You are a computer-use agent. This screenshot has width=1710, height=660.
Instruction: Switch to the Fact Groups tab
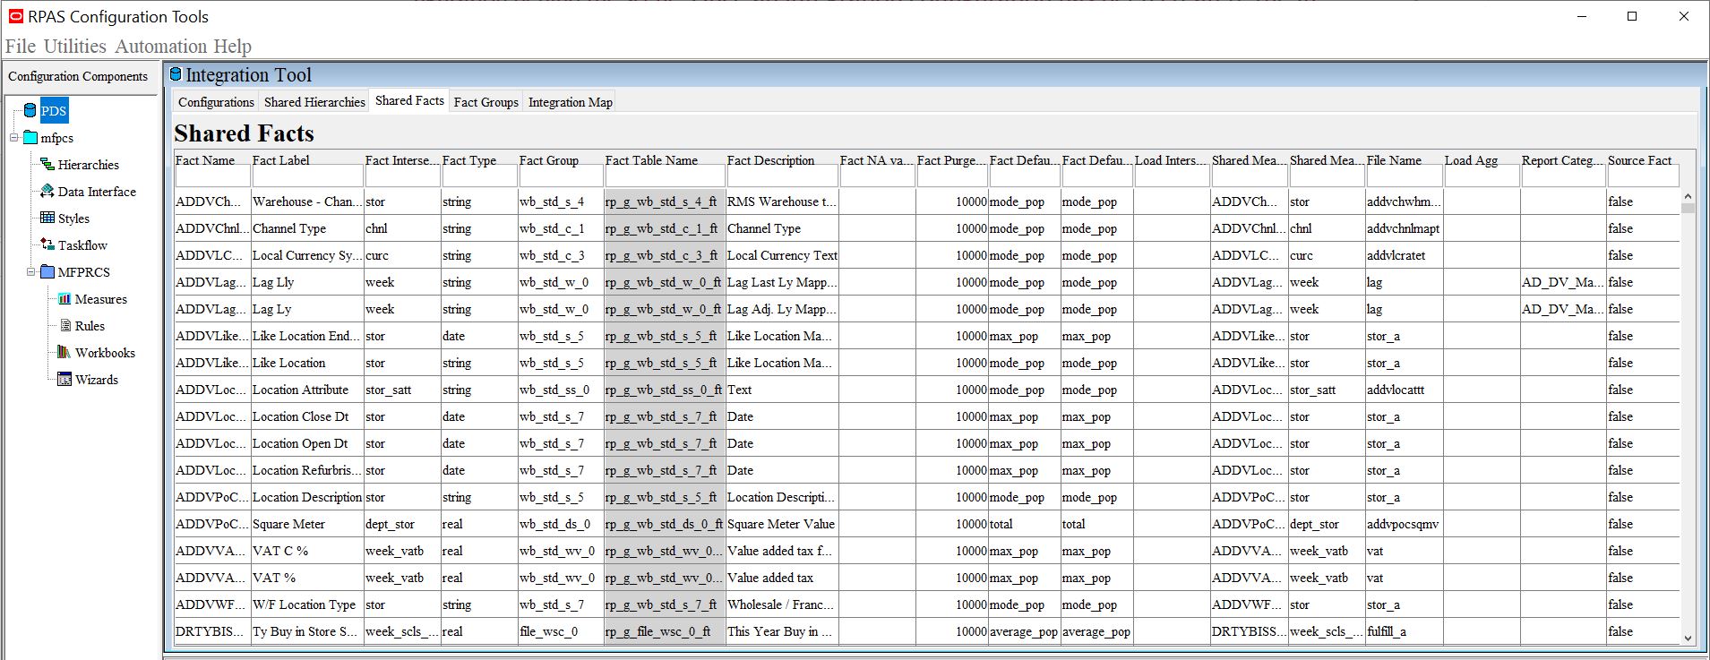point(486,102)
